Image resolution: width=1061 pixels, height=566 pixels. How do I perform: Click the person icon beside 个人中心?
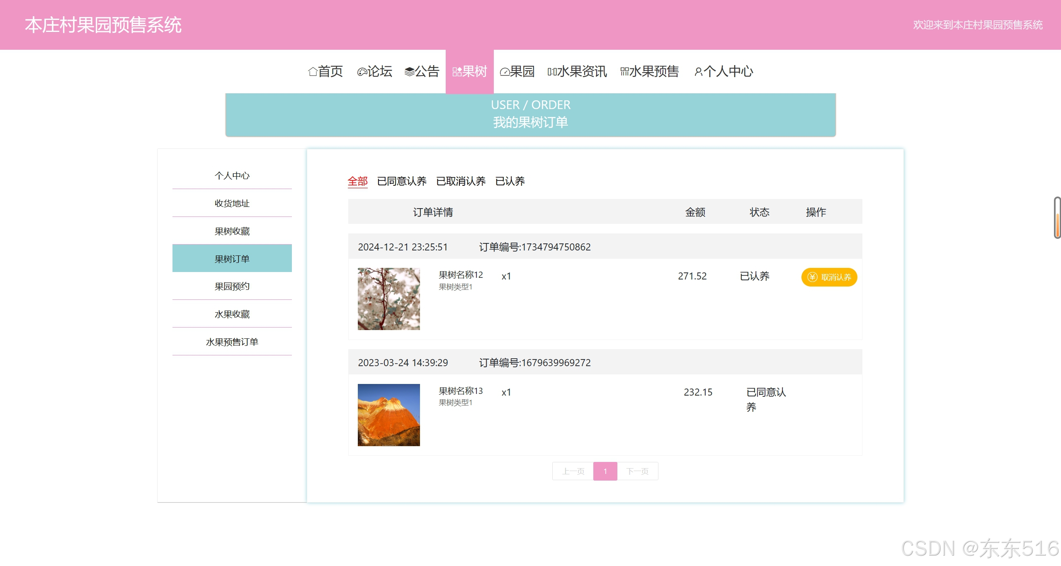tap(698, 72)
